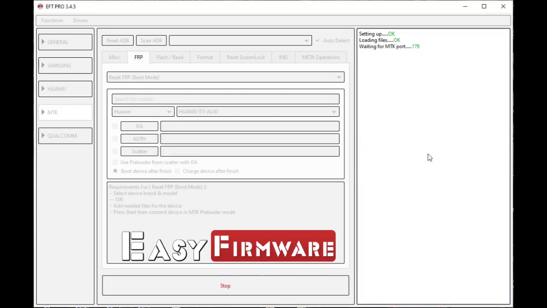Select the MTK sidebar section
The image size is (547, 308).
click(x=65, y=112)
